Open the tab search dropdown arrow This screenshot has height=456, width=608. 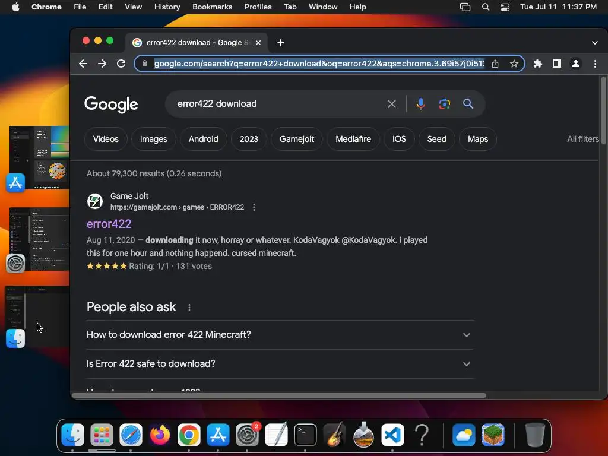(x=595, y=43)
